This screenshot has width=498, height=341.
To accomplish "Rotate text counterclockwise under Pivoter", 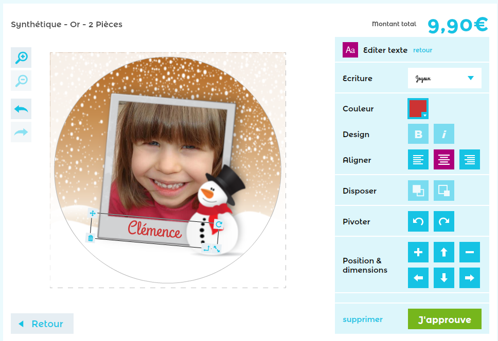I will coord(418,221).
